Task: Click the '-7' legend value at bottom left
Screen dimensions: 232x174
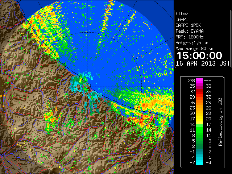Action: [x=192, y=163]
